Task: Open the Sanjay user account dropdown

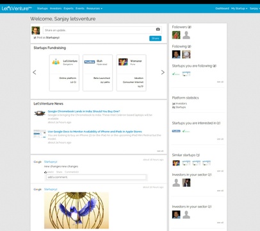Action: (255, 8)
